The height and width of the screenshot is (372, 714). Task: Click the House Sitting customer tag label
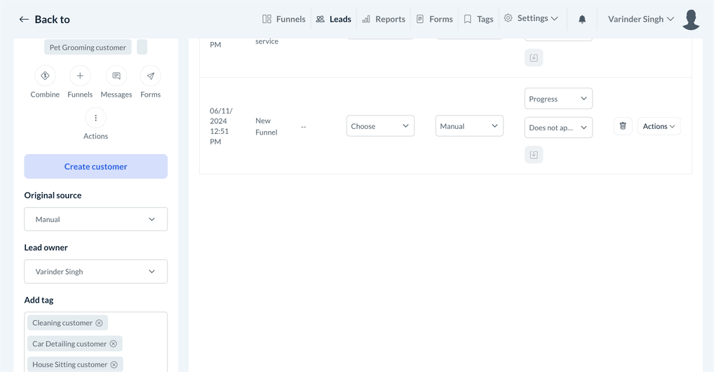click(69, 365)
